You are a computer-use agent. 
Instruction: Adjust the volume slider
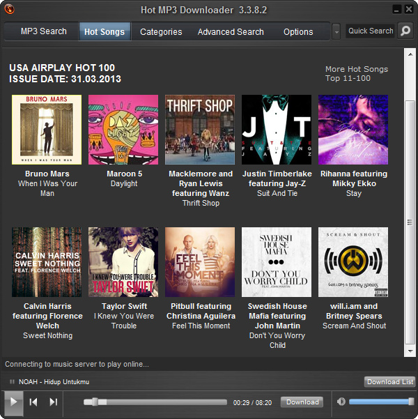point(381,402)
